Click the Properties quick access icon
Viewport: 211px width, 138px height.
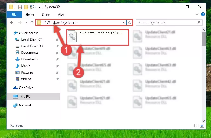pos(20,7)
